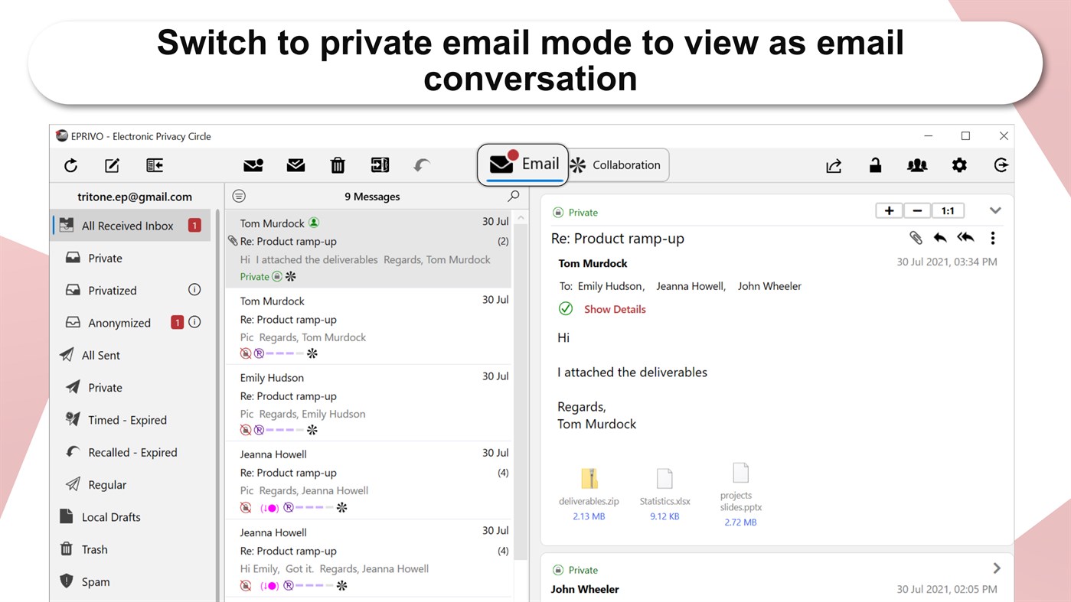Click the Refresh inbox icon
The width and height of the screenshot is (1071, 602).
click(70, 165)
